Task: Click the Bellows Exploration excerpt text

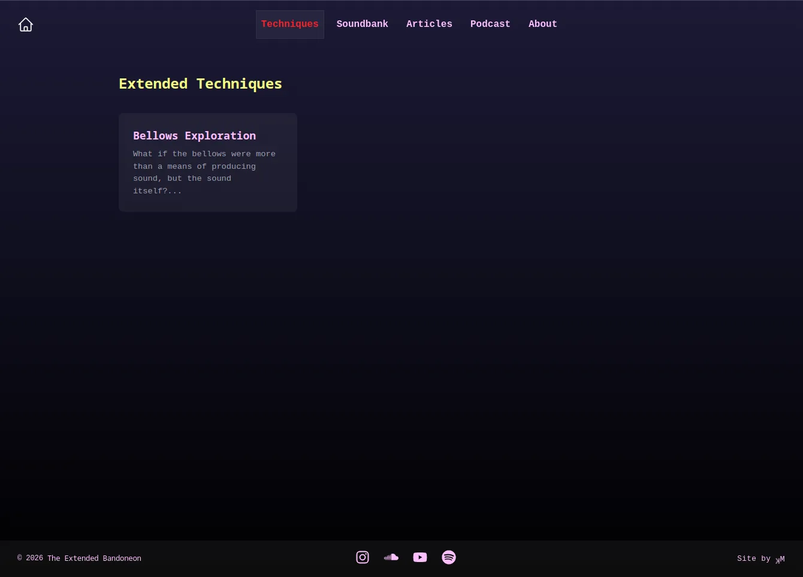Action: 204,172
